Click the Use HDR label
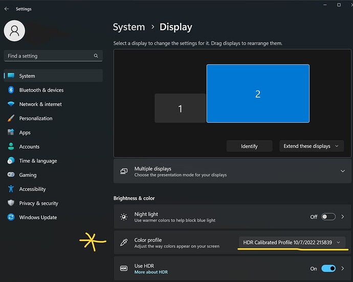353x282 pixels. click(x=144, y=266)
